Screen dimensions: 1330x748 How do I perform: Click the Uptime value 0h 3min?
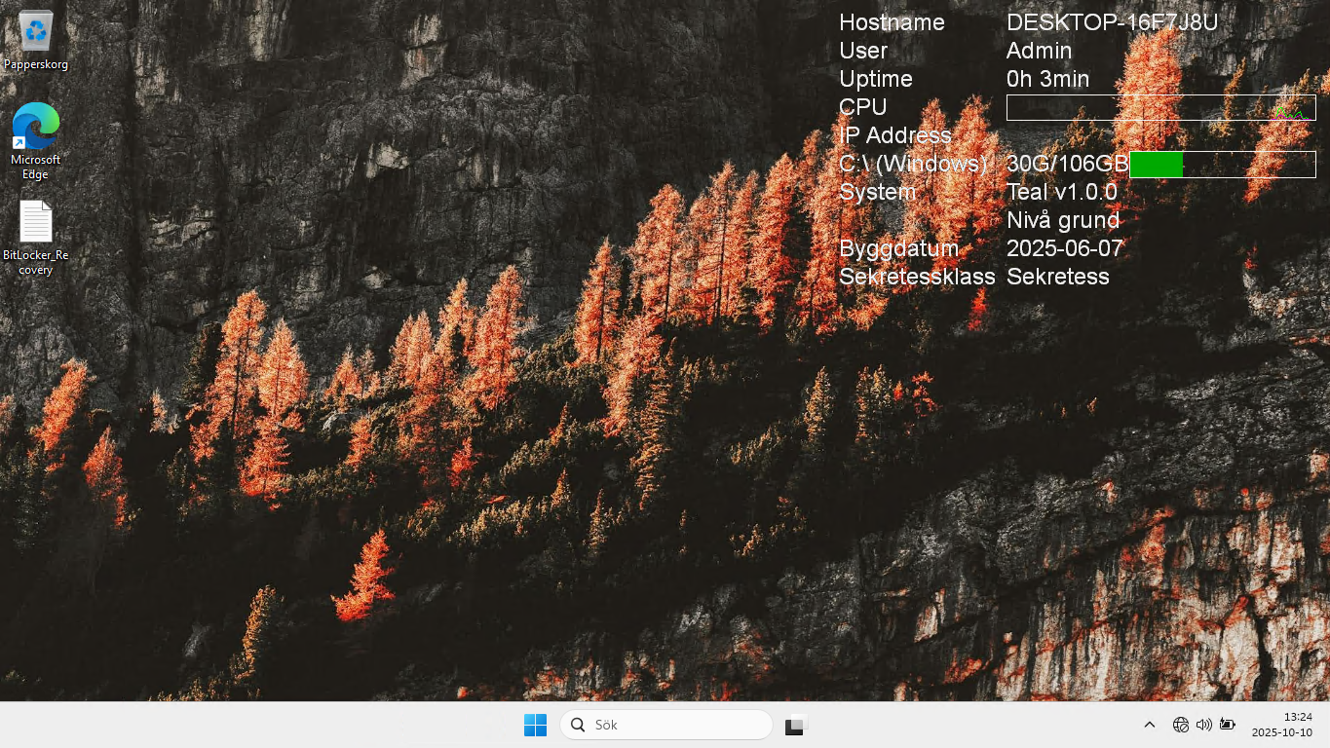(x=1047, y=79)
